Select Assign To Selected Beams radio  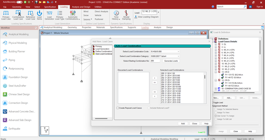[216, 109]
